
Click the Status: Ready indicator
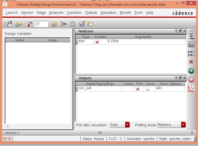[93, 139]
